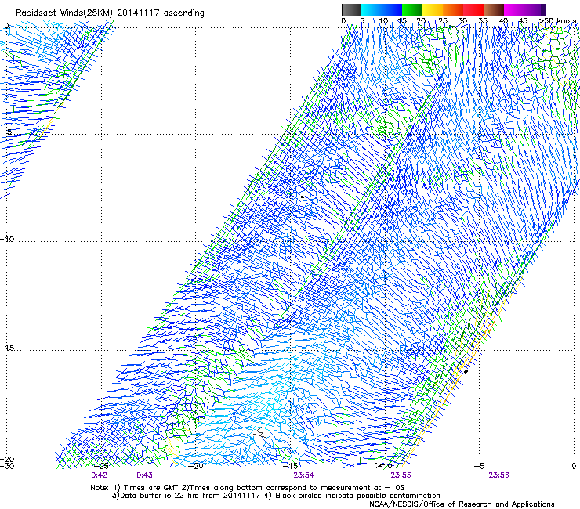
Task: Click the purple '0:43' time label
Action: pos(145,475)
